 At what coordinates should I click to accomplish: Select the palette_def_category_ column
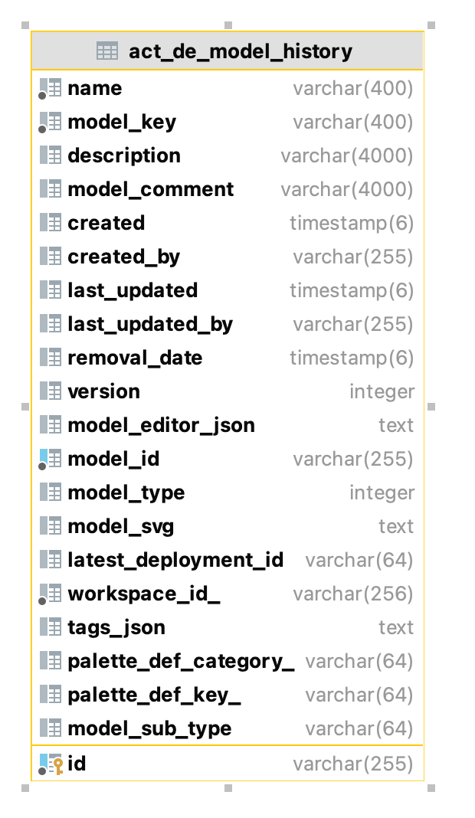point(181,662)
